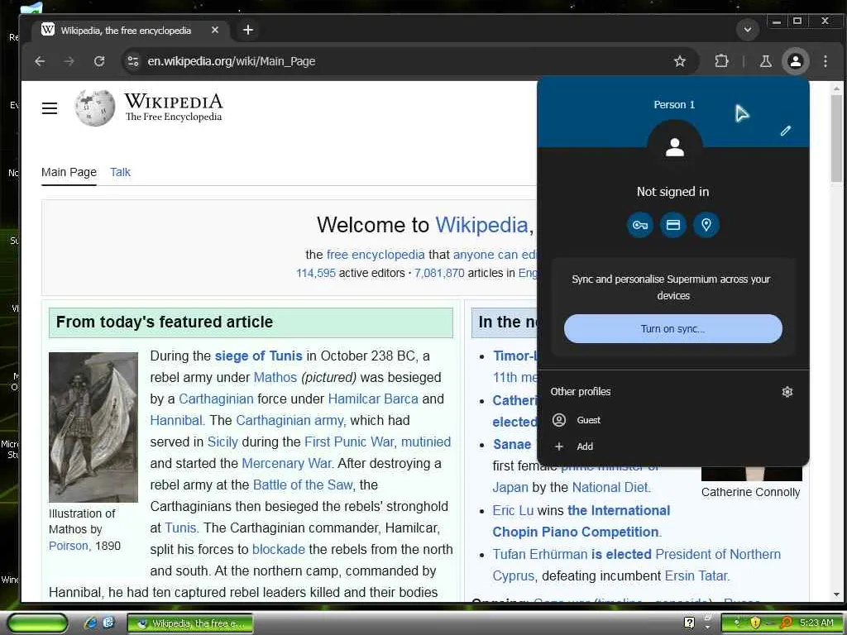Follow the free encyclopedia link
The width and height of the screenshot is (847, 635).
376,255
